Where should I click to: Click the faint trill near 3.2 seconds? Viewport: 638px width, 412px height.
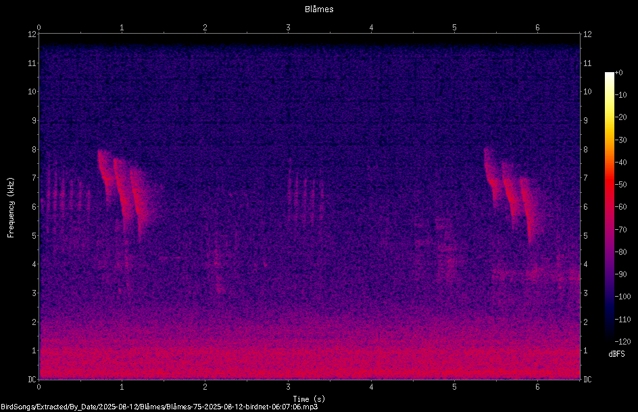(305, 195)
